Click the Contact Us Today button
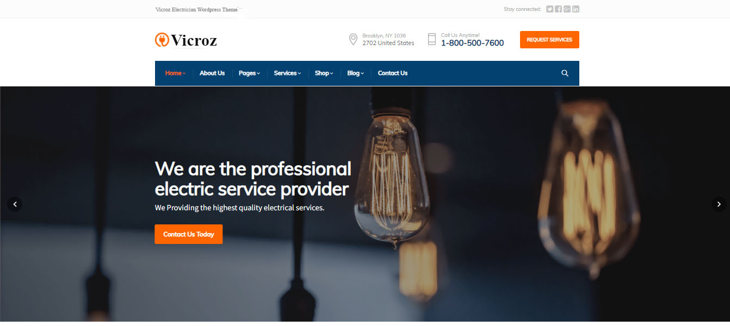The height and width of the screenshot is (326, 730). point(188,234)
